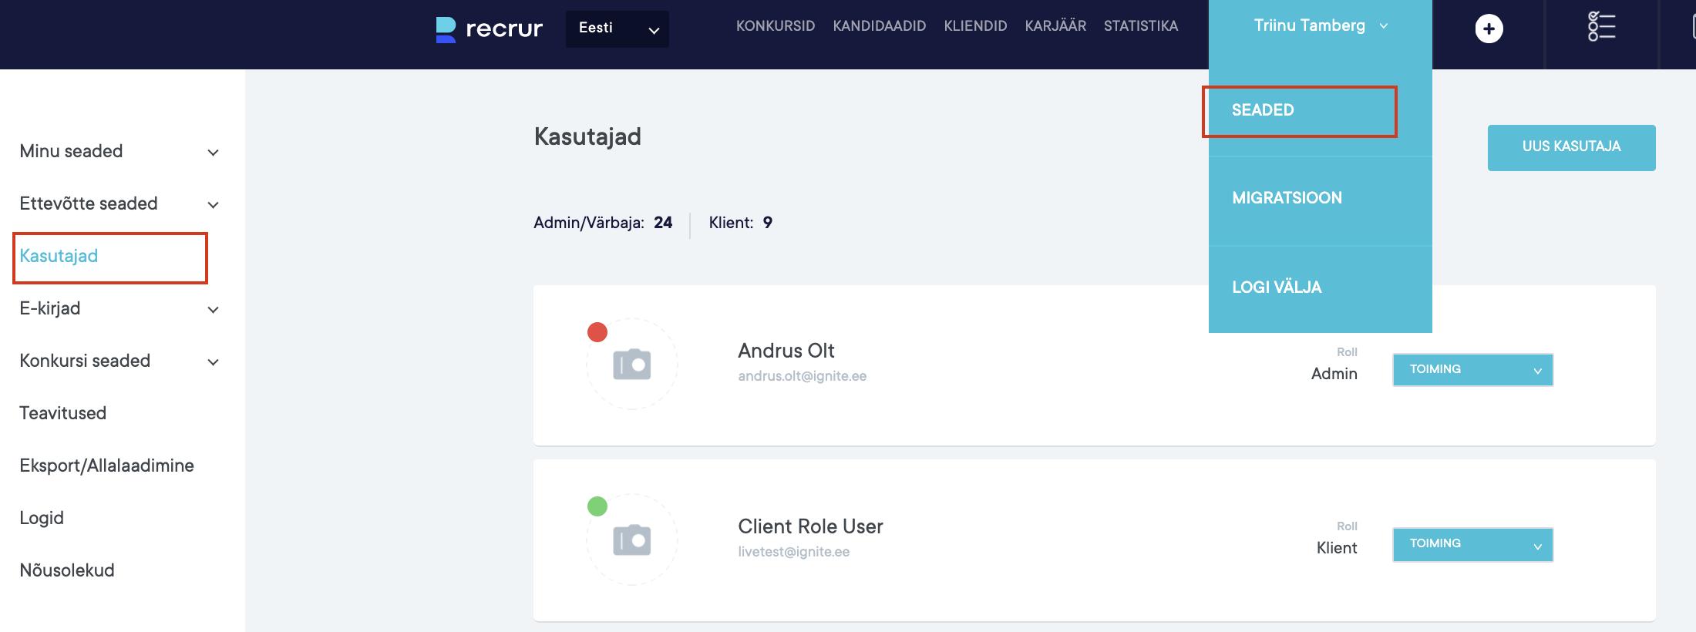Choose Logi välja from user menu
Viewport: 1696px width, 632px height.
(1277, 287)
